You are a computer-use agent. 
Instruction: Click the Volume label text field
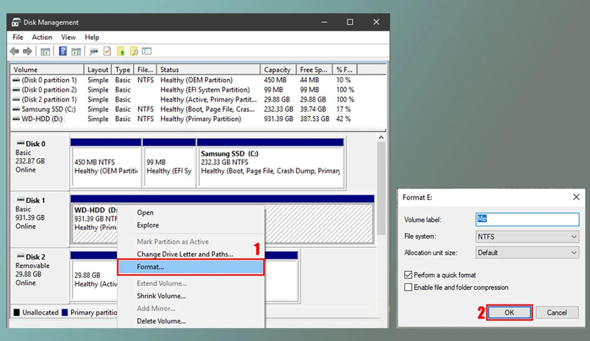coord(527,219)
